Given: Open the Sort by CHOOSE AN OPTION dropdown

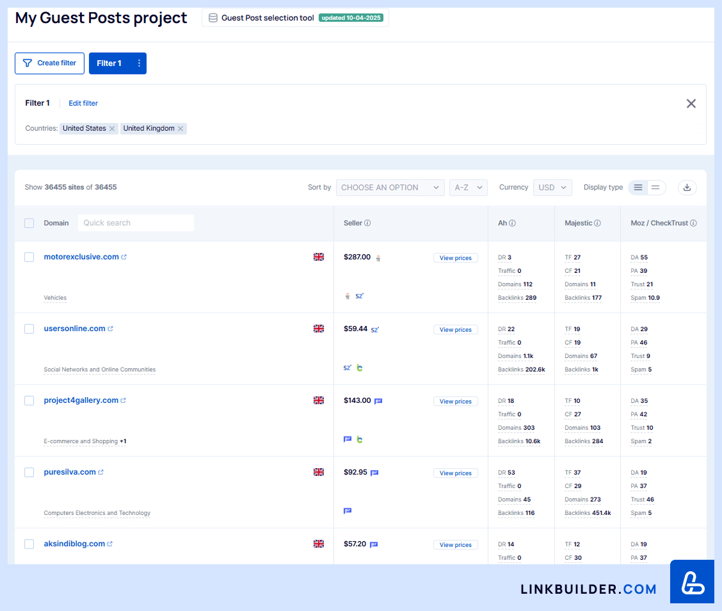Looking at the screenshot, I should 390,188.
